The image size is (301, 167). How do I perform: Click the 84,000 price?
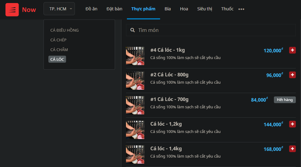[x=259, y=100]
